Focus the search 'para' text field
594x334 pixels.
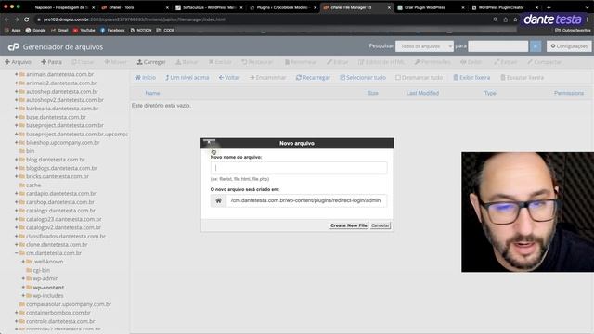tap(498, 46)
